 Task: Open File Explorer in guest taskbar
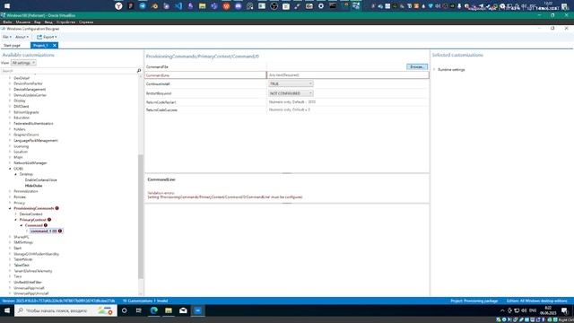[x=169, y=310]
